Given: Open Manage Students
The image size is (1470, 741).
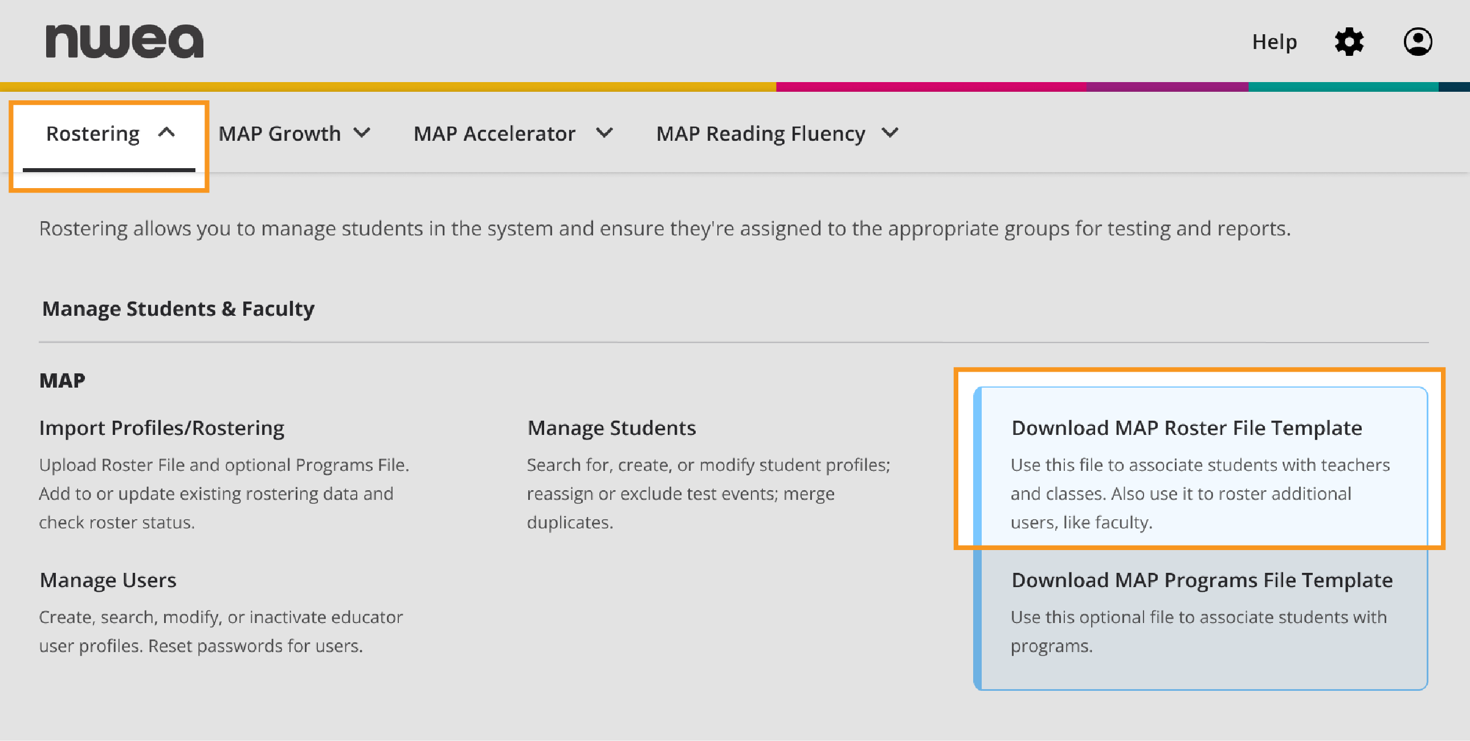Looking at the screenshot, I should coord(611,427).
